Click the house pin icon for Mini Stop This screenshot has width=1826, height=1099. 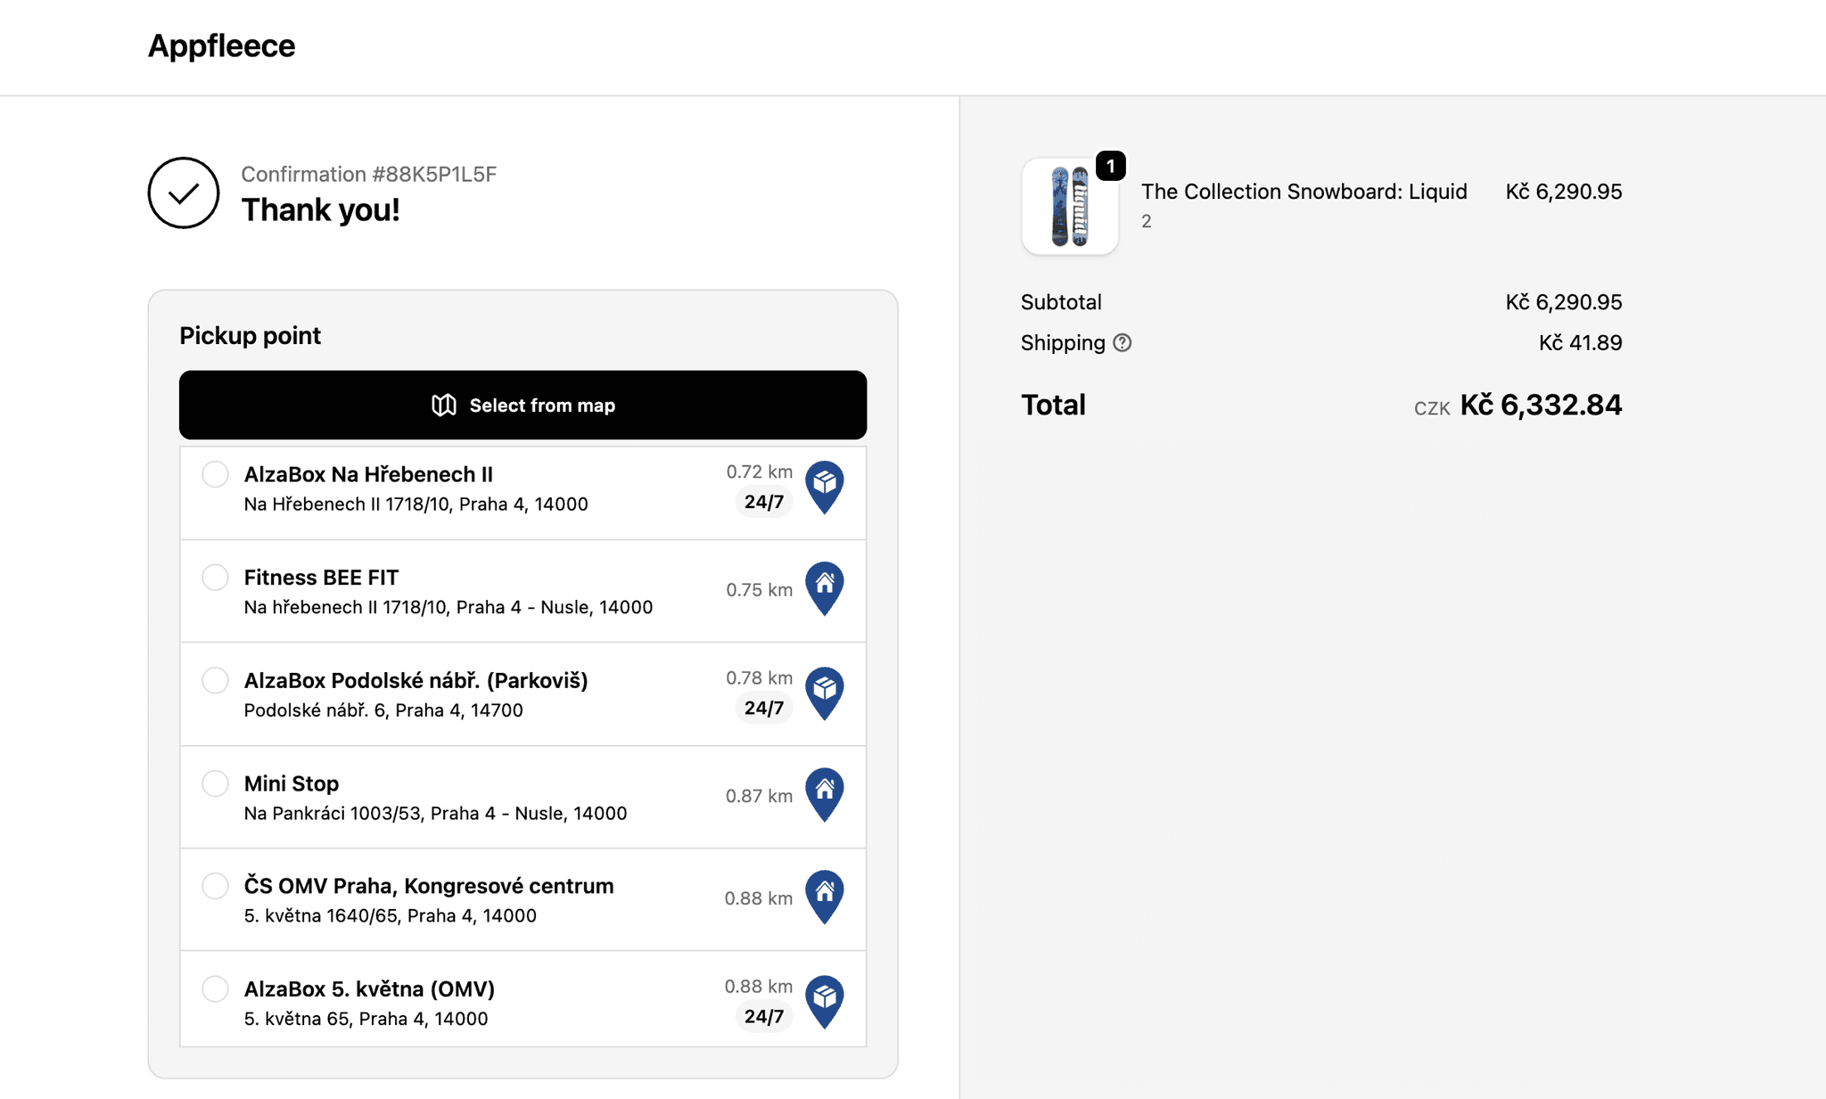click(825, 795)
